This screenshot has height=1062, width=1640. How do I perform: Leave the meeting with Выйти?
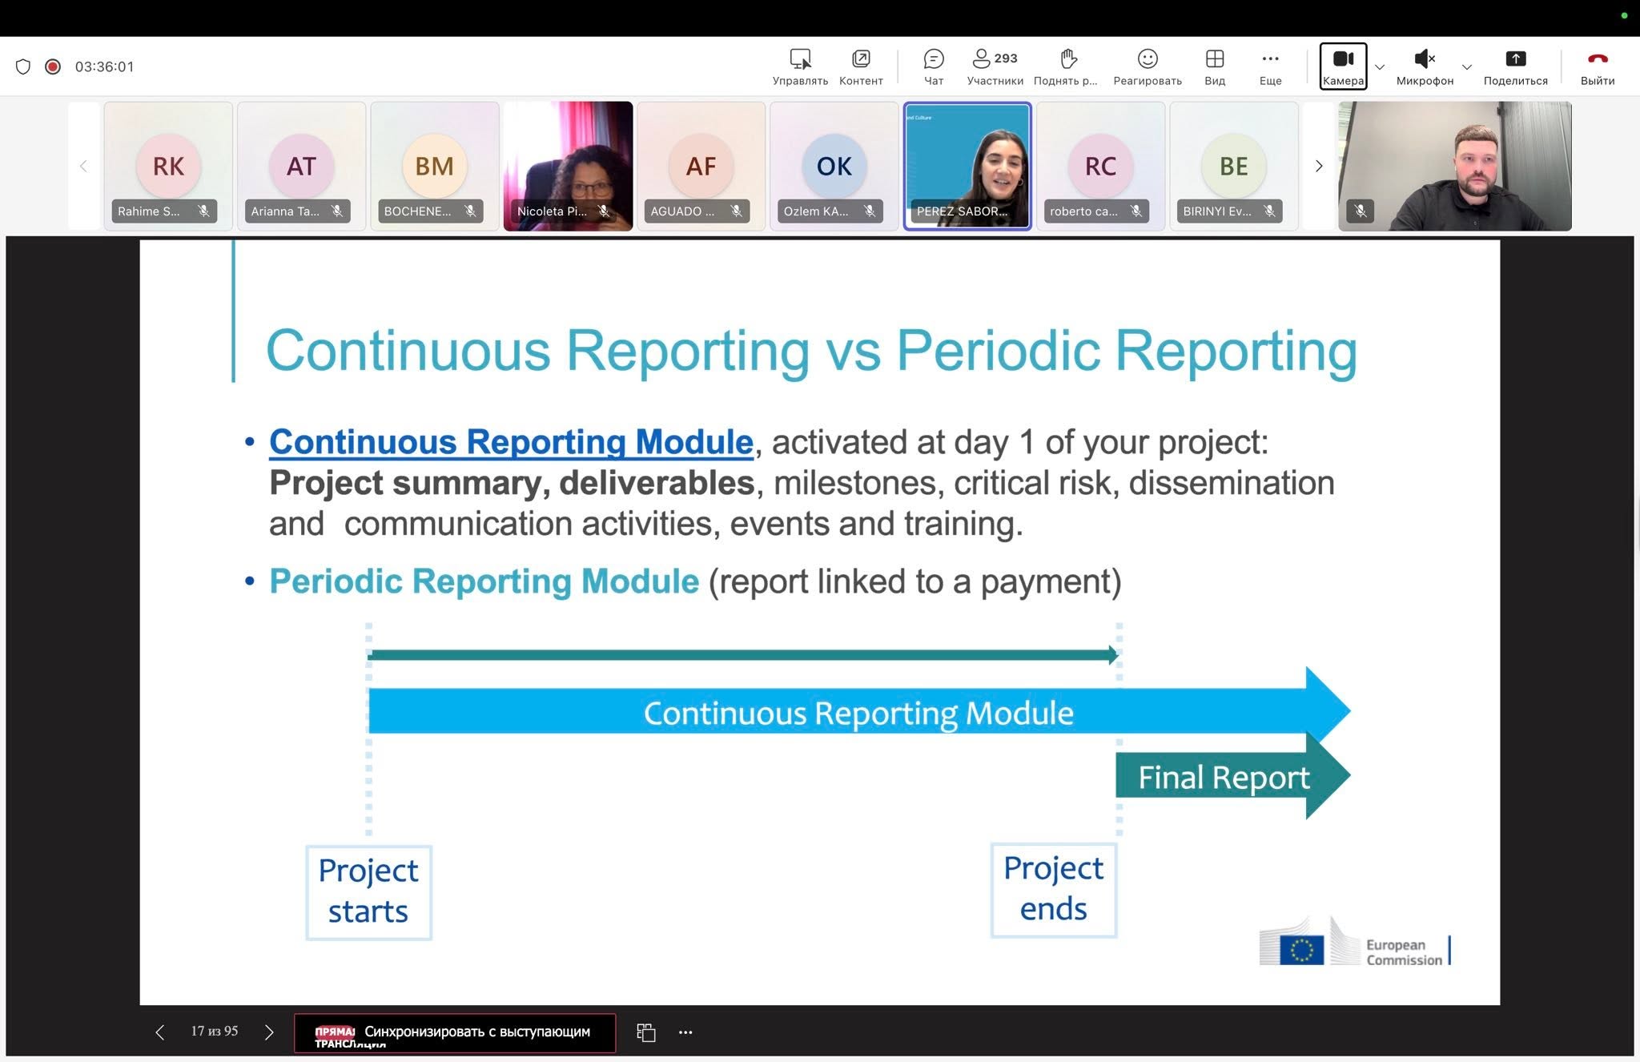click(x=1598, y=67)
